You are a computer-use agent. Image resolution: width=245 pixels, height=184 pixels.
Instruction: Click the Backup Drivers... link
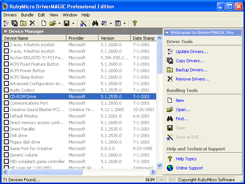(x=191, y=70)
